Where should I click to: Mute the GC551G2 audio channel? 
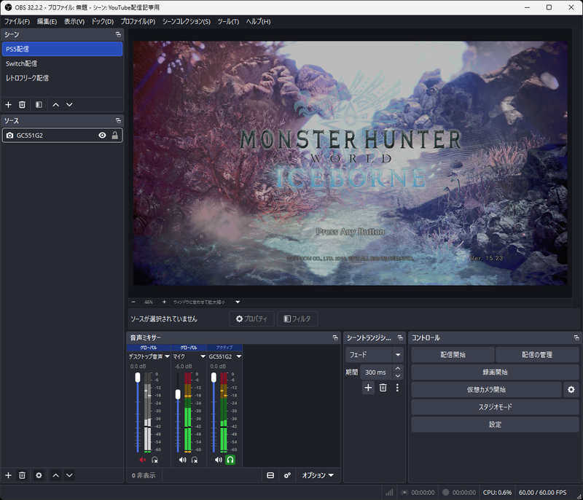tap(218, 460)
